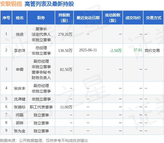Select the 序号 column header
Image resolution: width=164 pixels, height=143 pixels.
coord(6,18)
